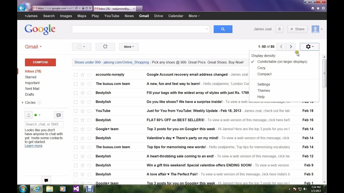Click the Windows Start orb

[23, 189]
